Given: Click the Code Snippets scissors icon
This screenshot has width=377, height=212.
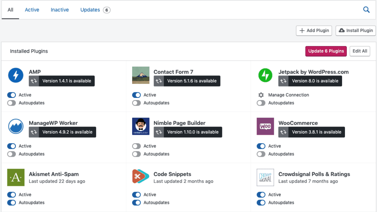Looking at the screenshot, I should click(x=141, y=177).
